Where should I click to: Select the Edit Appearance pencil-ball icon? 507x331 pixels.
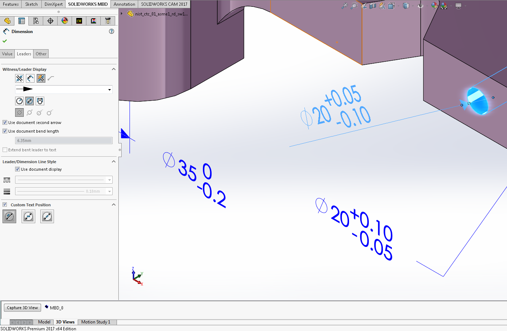pyautogui.click(x=434, y=6)
